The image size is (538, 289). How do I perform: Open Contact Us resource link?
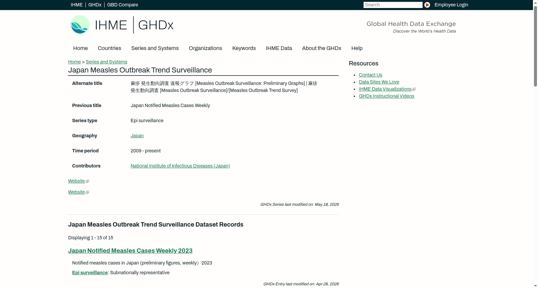click(371, 75)
